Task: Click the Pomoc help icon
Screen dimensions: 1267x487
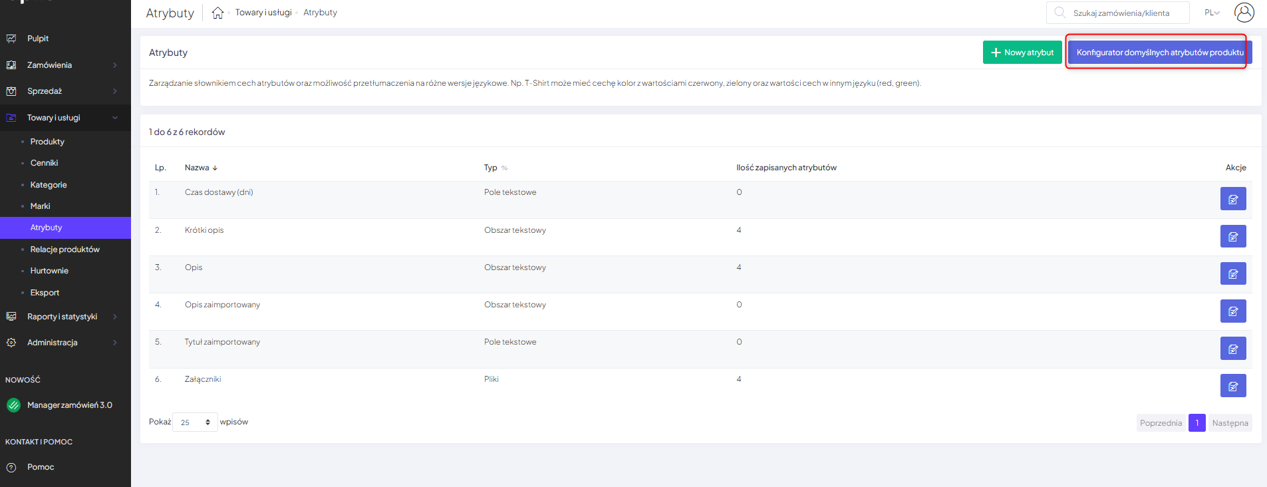Action: tap(11, 467)
